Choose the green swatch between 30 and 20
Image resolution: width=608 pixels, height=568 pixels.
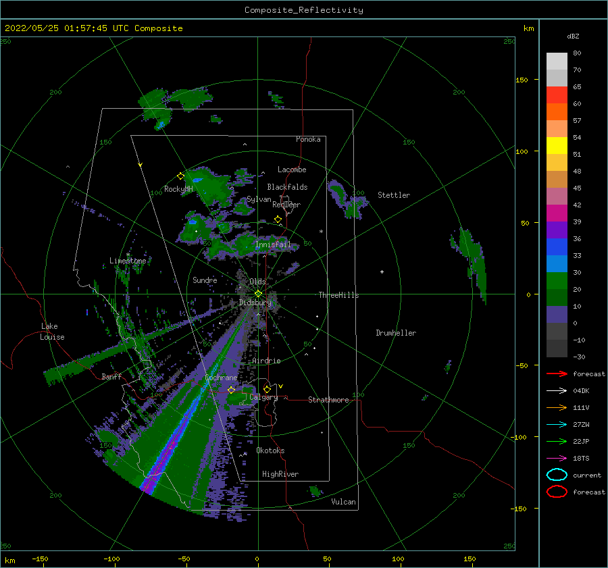point(557,281)
